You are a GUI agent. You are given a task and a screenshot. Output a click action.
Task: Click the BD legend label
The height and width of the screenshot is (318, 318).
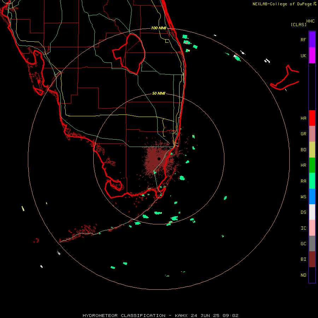(x=303, y=150)
